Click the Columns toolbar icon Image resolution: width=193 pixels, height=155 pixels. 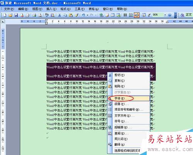[125, 15]
